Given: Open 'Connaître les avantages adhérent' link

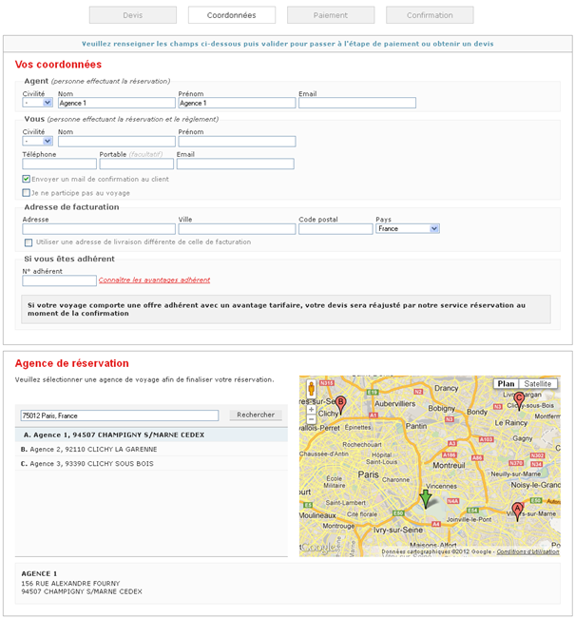Looking at the screenshot, I should tap(154, 280).
